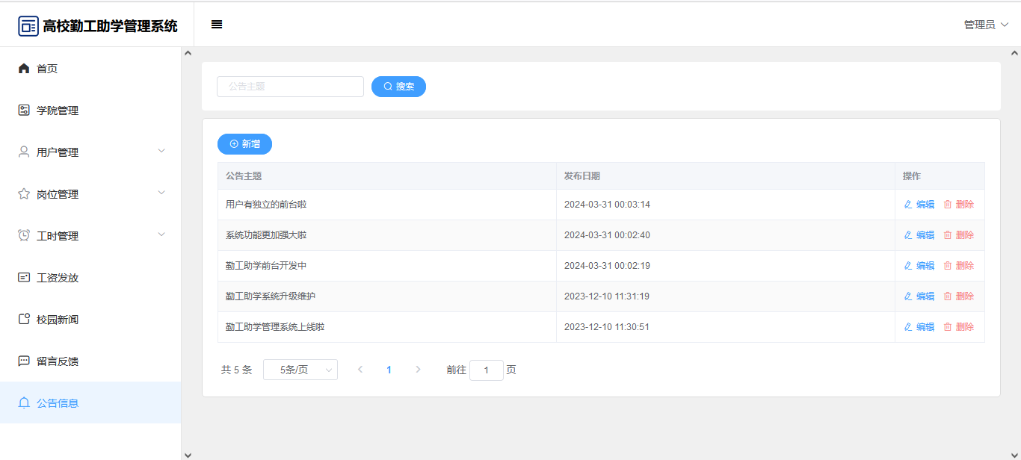This screenshot has width=1021, height=460.
Task: Open the 管理员 user dropdown
Action: point(986,25)
